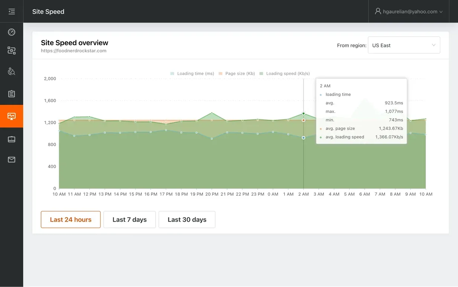Viewport: 458px width, 287px height.
Task: Open the From region dropdown
Action: coord(404,45)
